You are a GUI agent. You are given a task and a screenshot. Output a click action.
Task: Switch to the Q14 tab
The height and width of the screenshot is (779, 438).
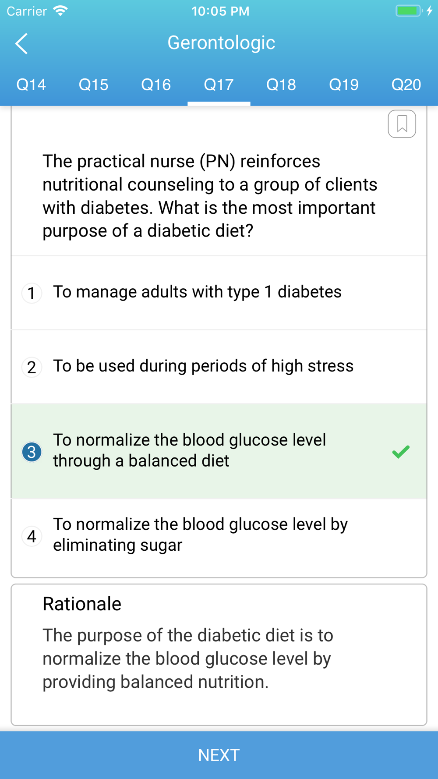[31, 85]
